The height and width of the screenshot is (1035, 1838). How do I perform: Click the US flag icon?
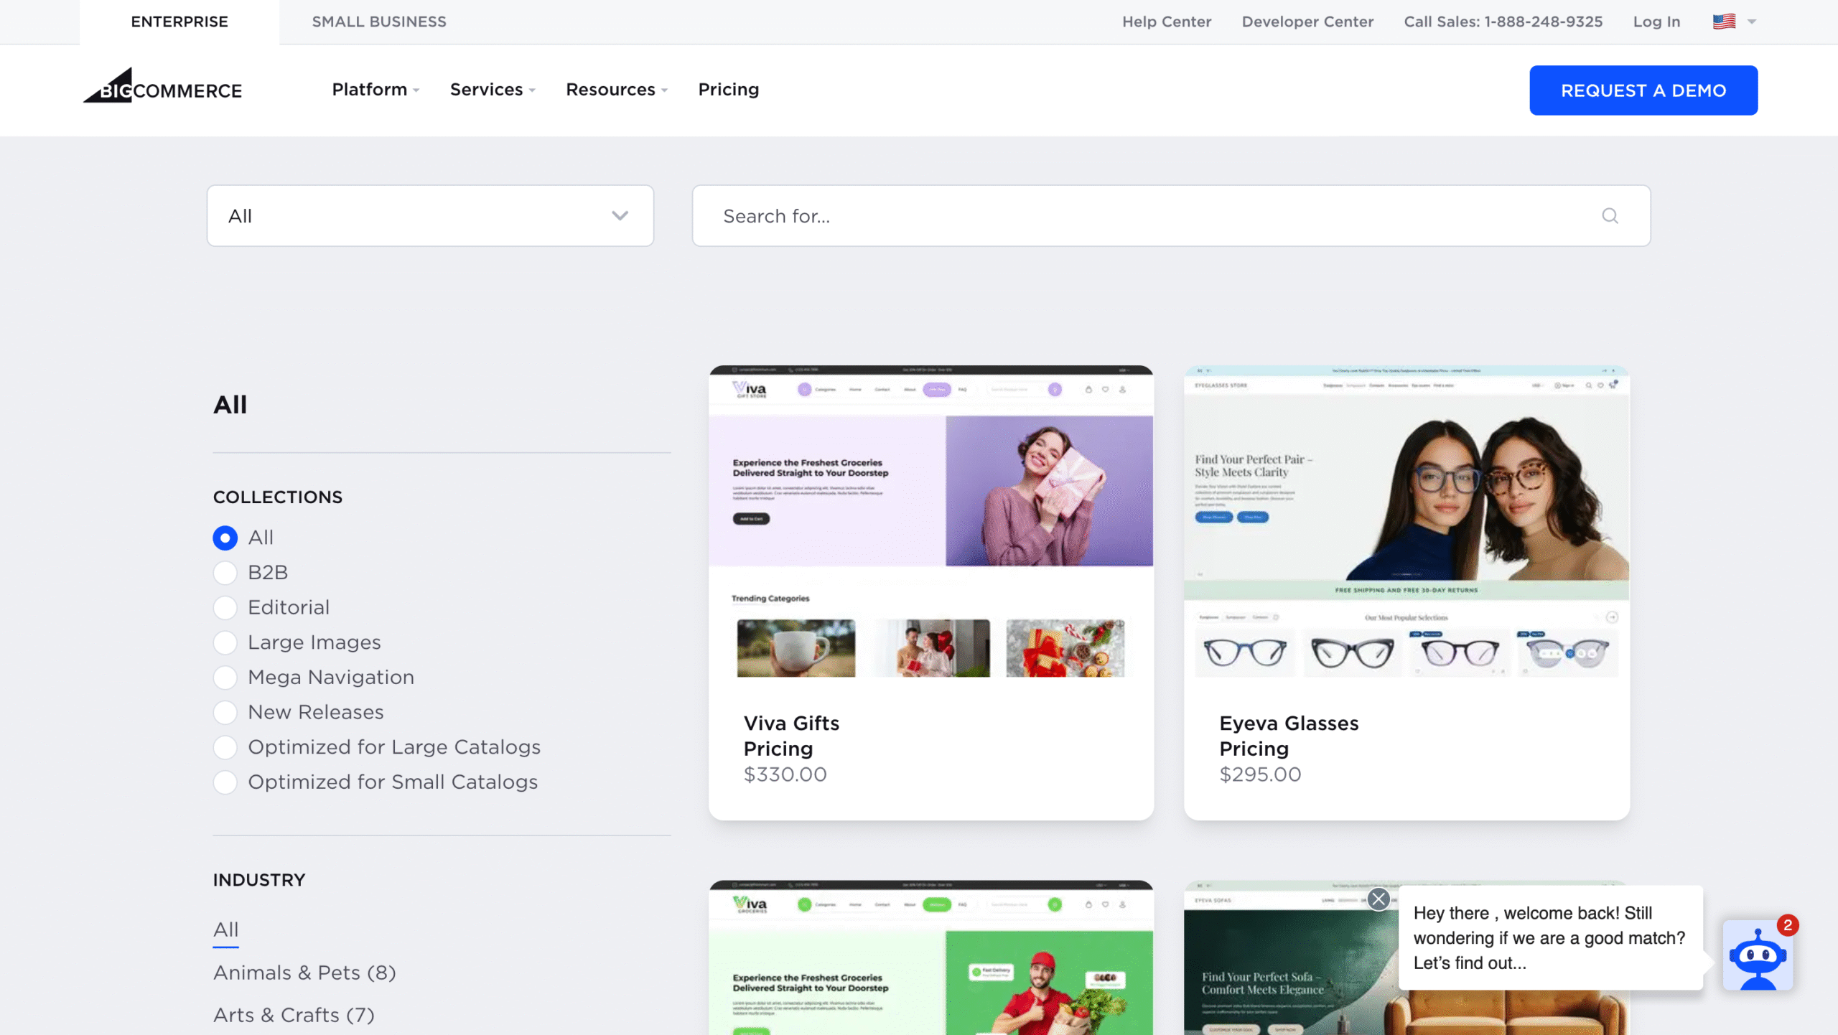[1724, 22]
